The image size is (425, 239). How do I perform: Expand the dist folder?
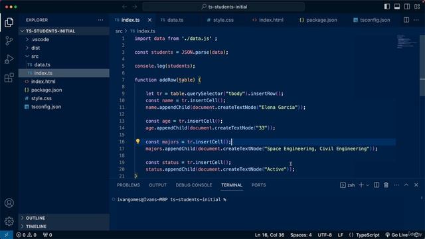64,48
